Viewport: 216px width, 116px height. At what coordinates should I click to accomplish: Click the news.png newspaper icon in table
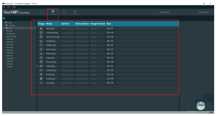pos(41,66)
